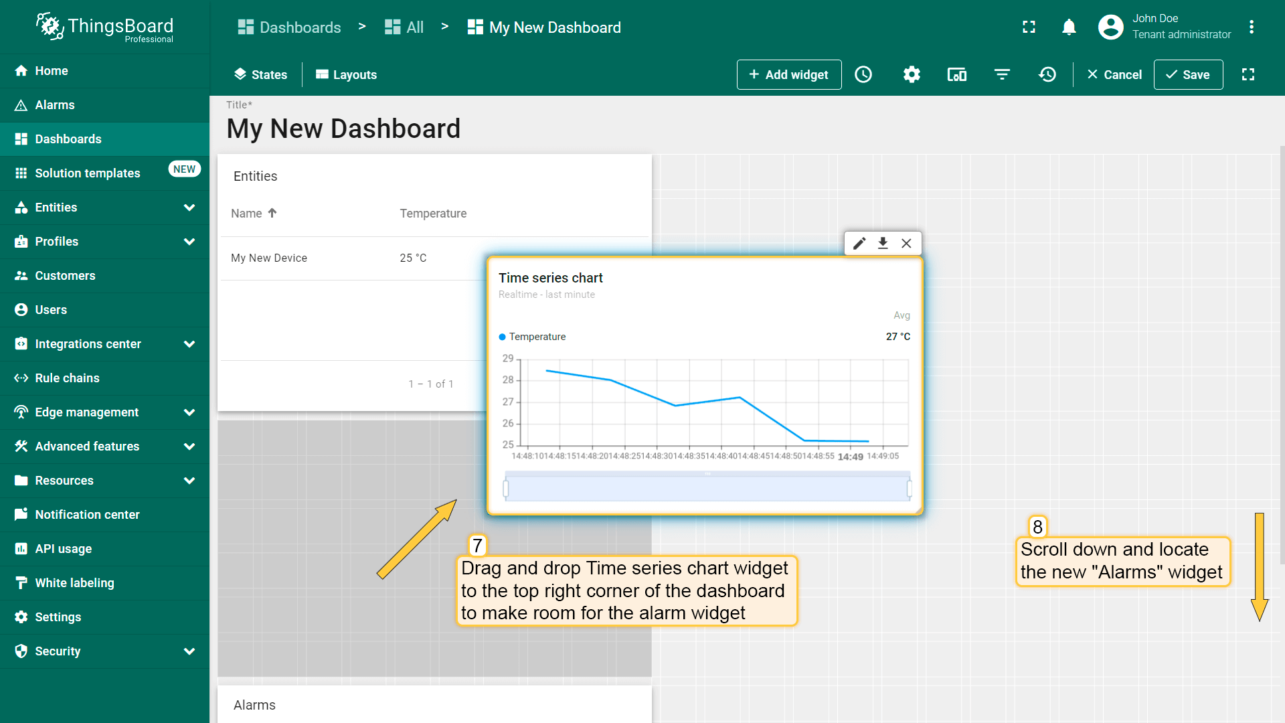
Task: Open the dashboard timewindow clock icon
Action: click(x=863, y=74)
